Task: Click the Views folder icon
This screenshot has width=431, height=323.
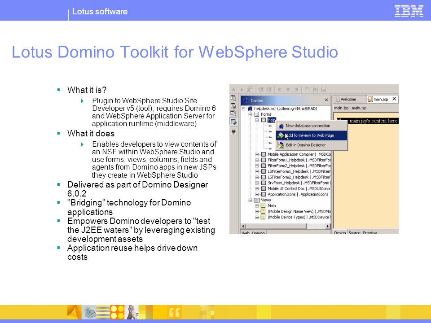Action: (257, 200)
